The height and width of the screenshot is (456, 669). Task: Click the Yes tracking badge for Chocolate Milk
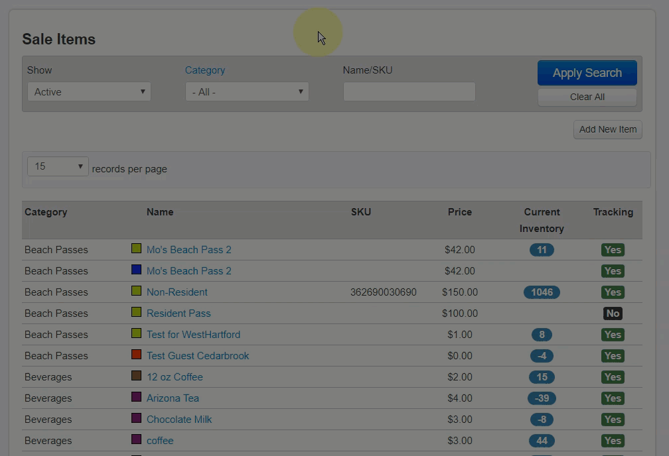tap(613, 419)
